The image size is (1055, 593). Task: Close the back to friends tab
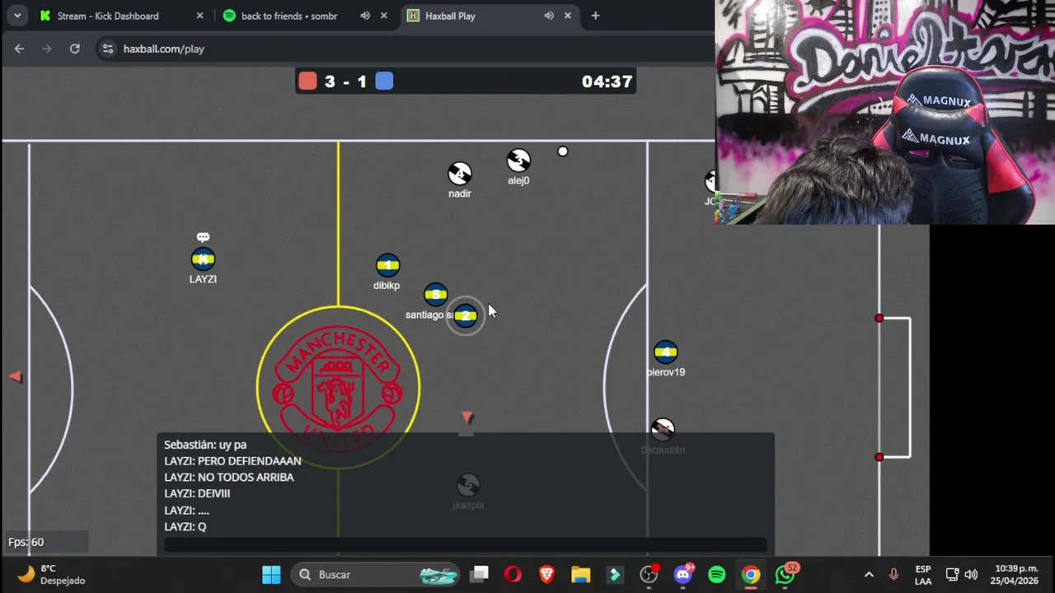[383, 16]
